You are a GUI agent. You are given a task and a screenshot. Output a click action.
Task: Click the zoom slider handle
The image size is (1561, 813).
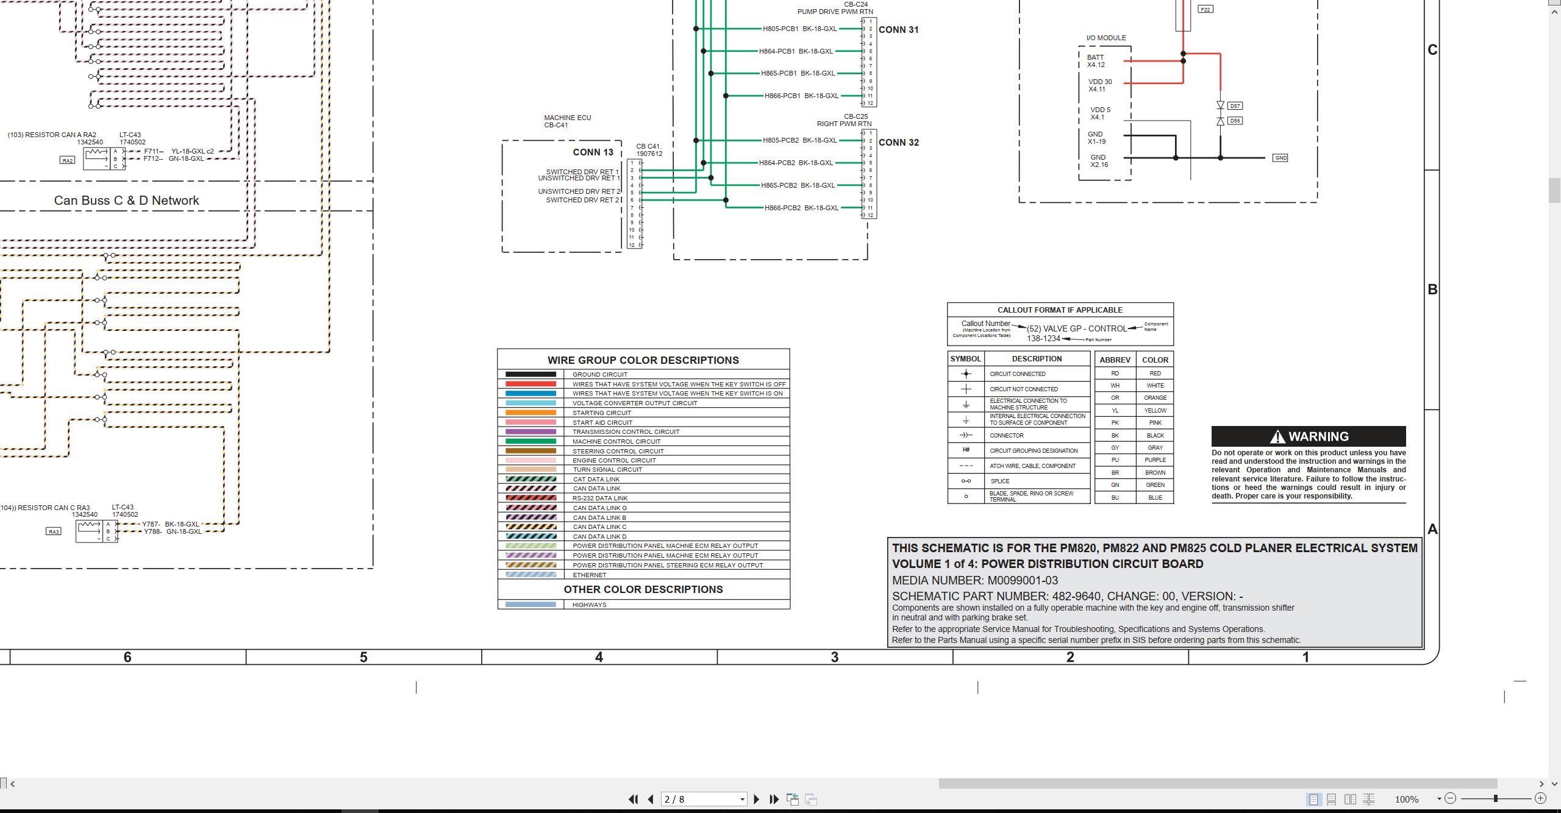(1495, 798)
